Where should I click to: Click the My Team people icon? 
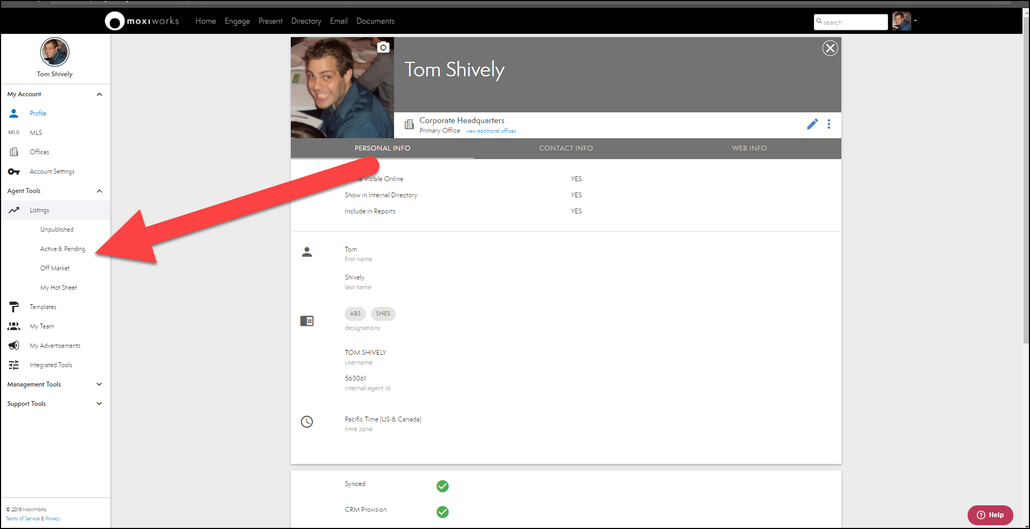(14, 326)
